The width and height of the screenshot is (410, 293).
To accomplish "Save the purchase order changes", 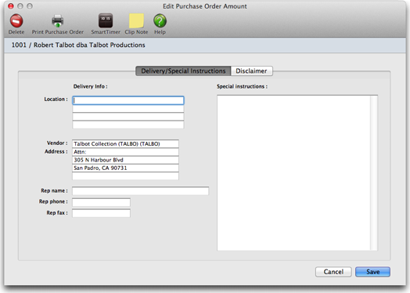I will tap(373, 272).
